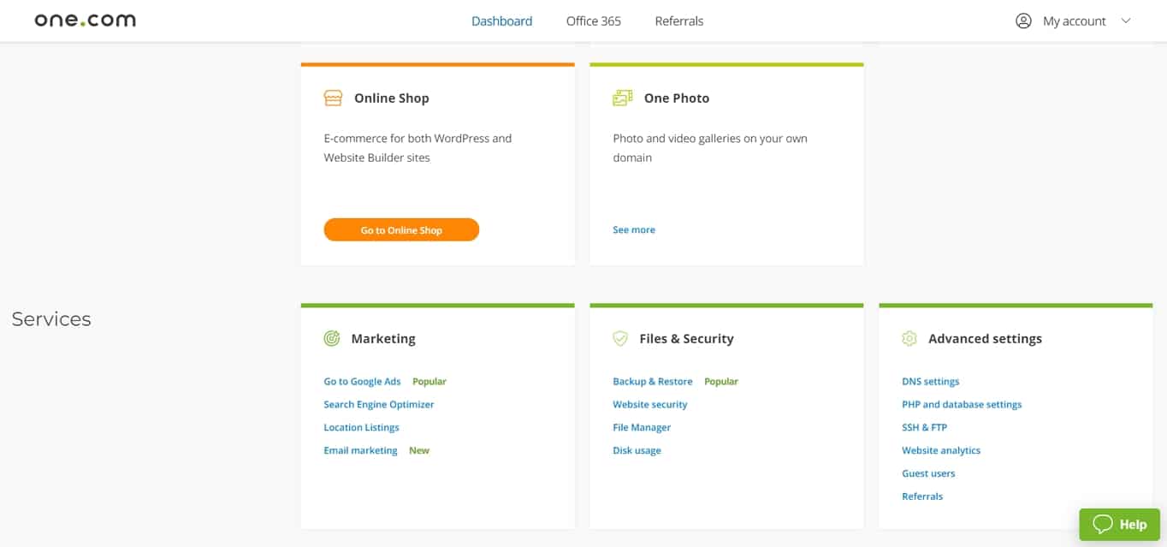Click the Files & Security shield icon
1167x547 pixels.
pyautogui.click(x=620, y=339)
